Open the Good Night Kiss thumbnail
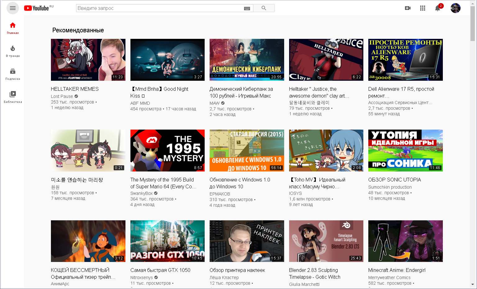Viewport: 477px width, 289px height. [167, 60]
